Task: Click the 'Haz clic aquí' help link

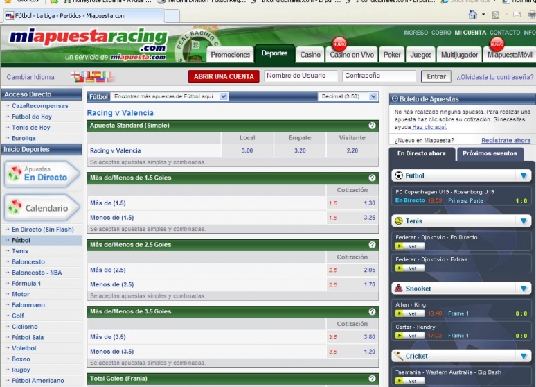Action: (x=429, y=127)
